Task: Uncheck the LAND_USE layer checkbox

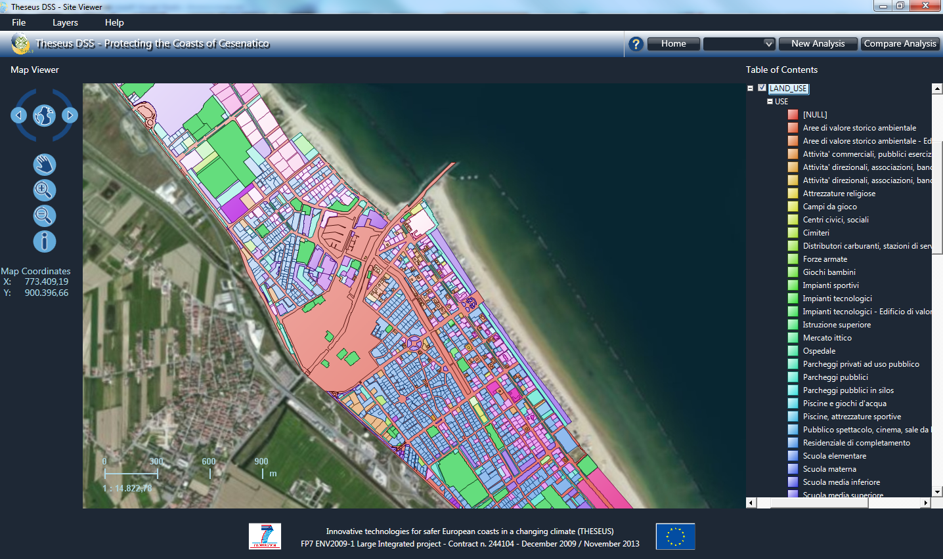Action: point(762,88)
